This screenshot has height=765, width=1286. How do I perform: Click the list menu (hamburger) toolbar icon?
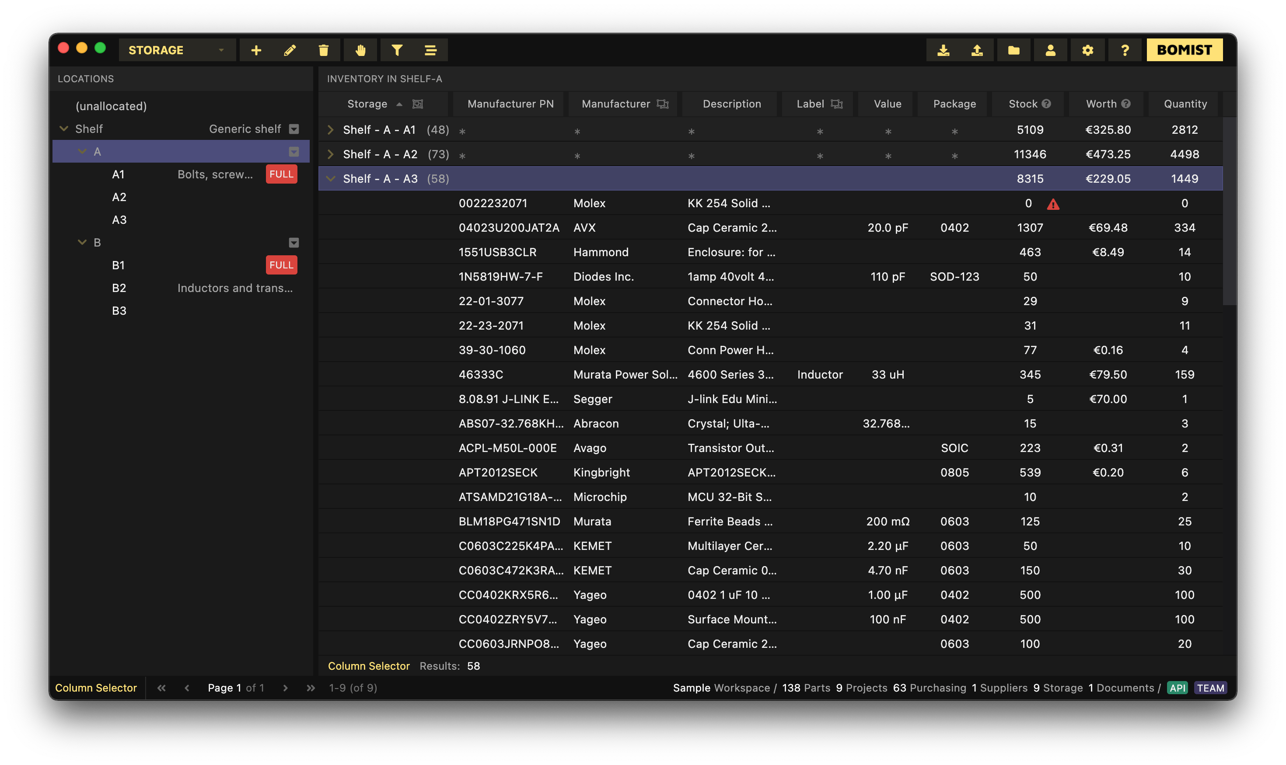pos(431,50)
